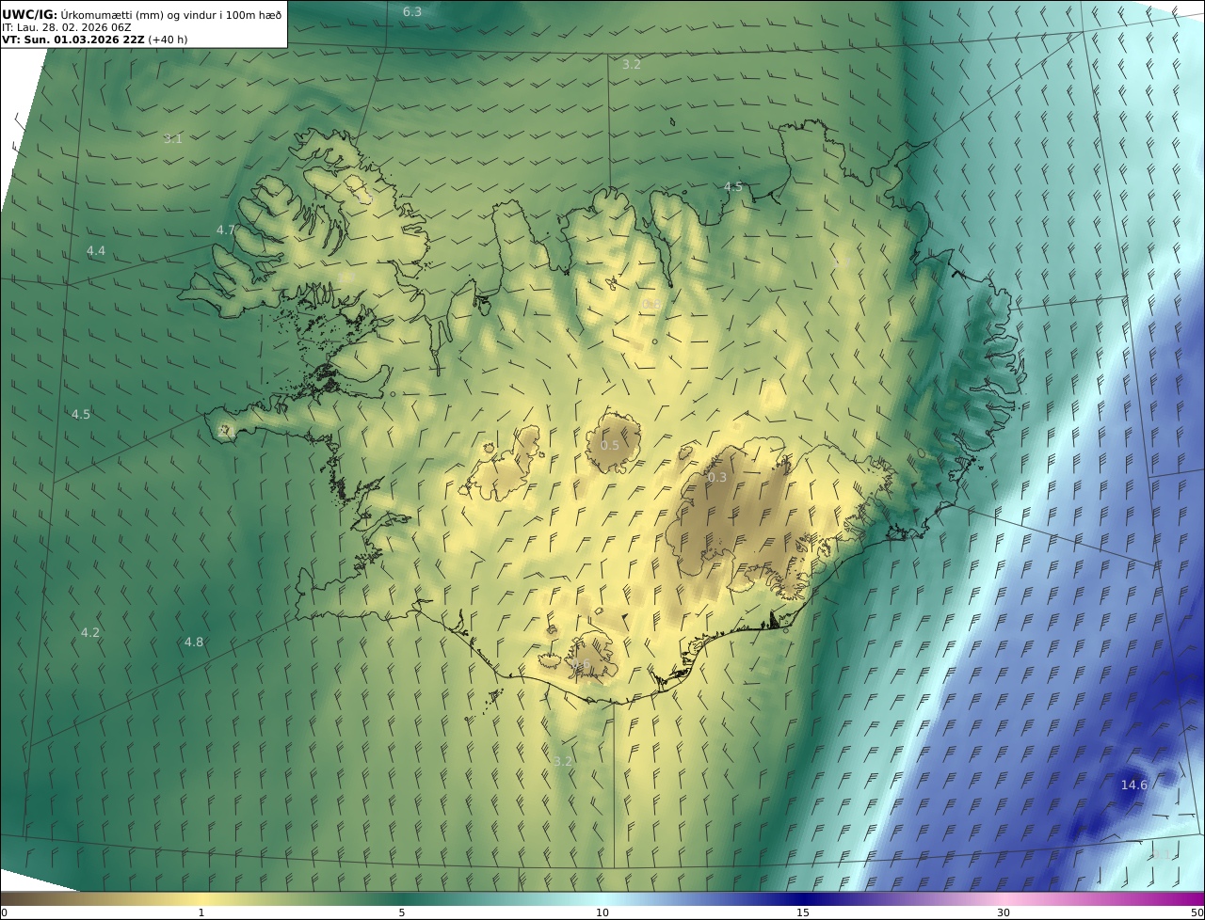Click the "15" tick on the color scale
Image resolution: width=1205 pixels, height=920 pixels.
click(x=803, y=912)
